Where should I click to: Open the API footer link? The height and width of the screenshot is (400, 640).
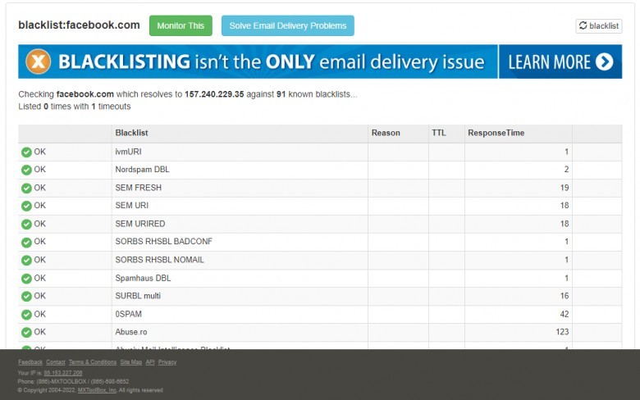tap(150, 362)
